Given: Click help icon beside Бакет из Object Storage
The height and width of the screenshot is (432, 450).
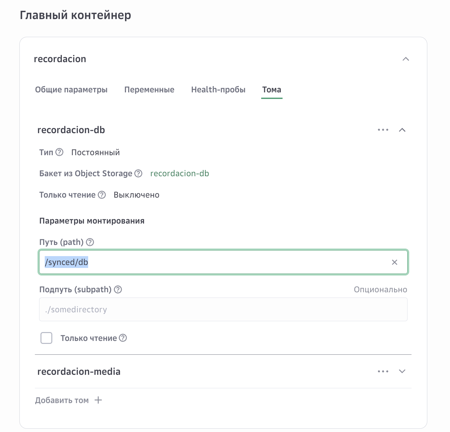Looking at the screenshot, I should pyautogui.click(x=138, y=173).
